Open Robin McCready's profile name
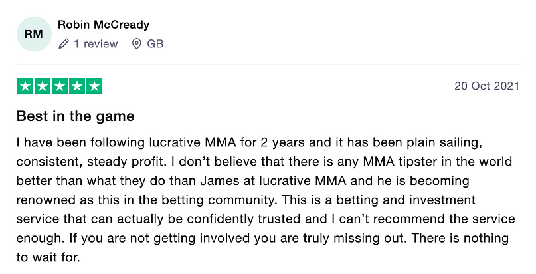The width and height of the screenshot is (536, 274). (x=104, y=25)
